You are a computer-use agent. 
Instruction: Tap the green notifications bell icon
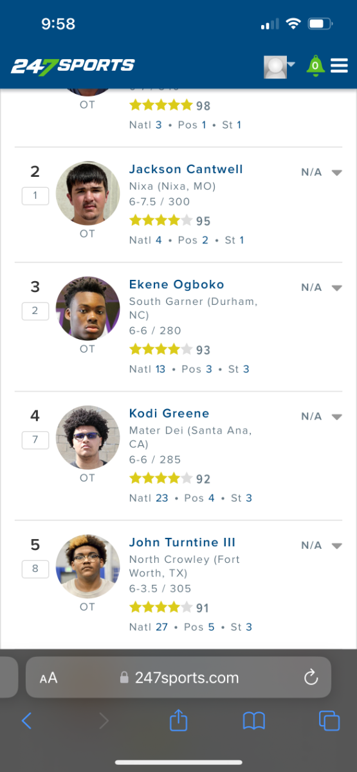coord(315,66)
